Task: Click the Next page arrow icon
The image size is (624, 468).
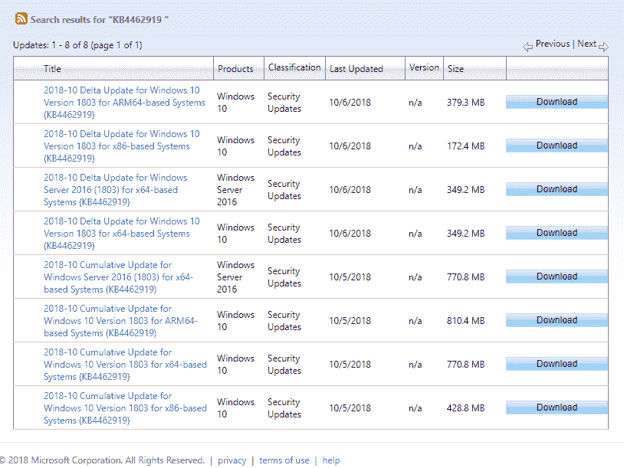Action: [x=603, y=47]
